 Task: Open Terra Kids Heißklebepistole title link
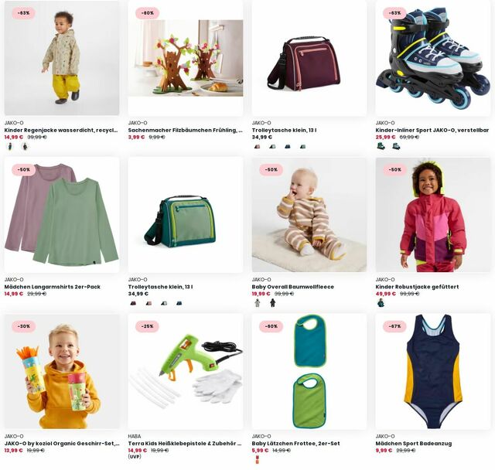[x=185, y=443]
